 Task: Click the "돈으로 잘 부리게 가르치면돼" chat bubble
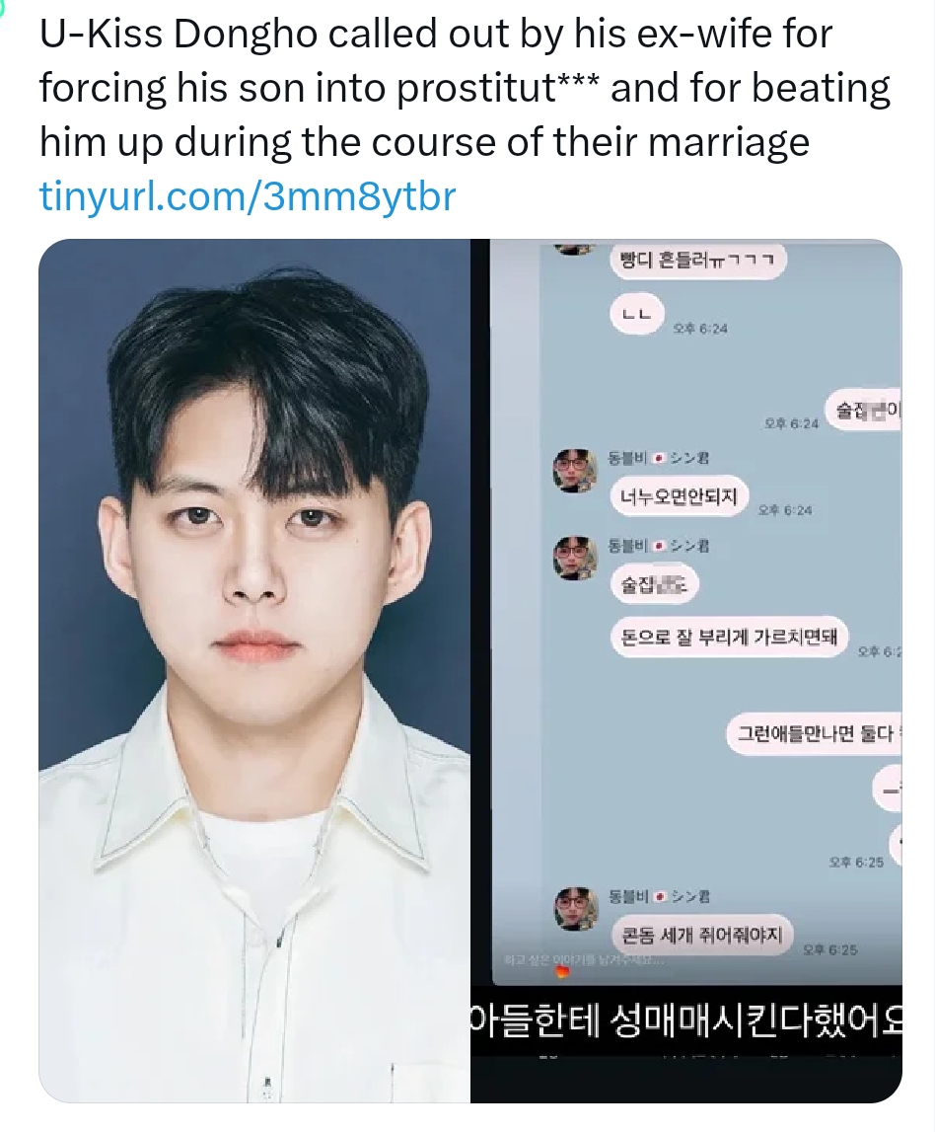pyautogui.click(x=729, y=637)
